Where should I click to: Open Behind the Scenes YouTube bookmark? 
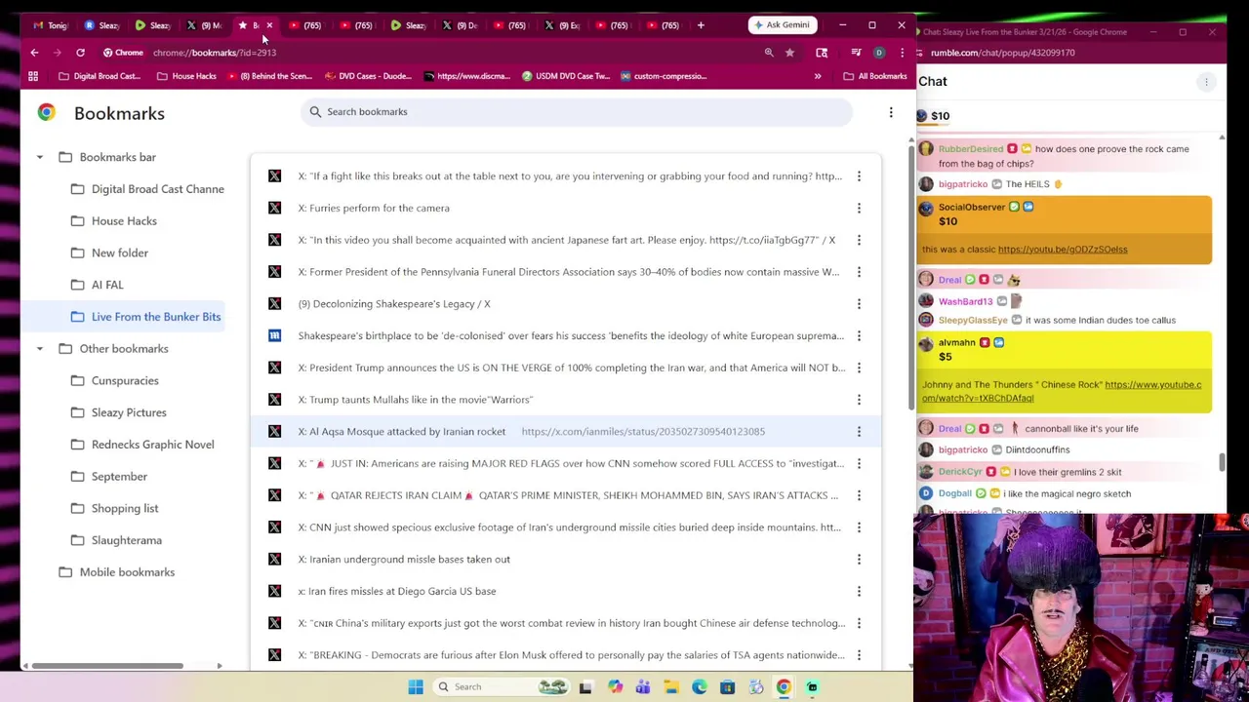268,76
